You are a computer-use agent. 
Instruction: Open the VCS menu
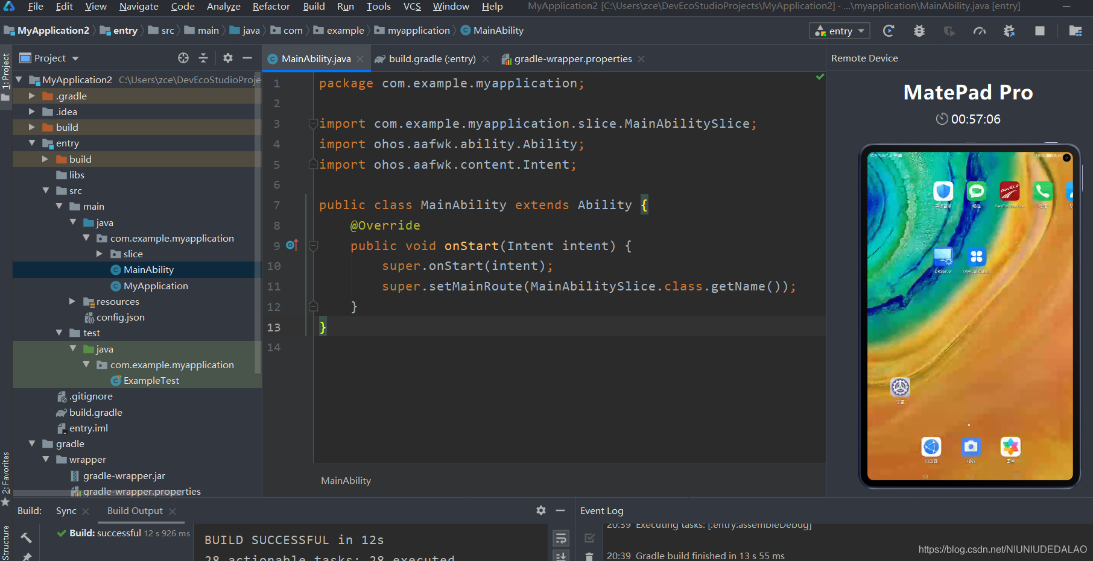tap(412, 7)
